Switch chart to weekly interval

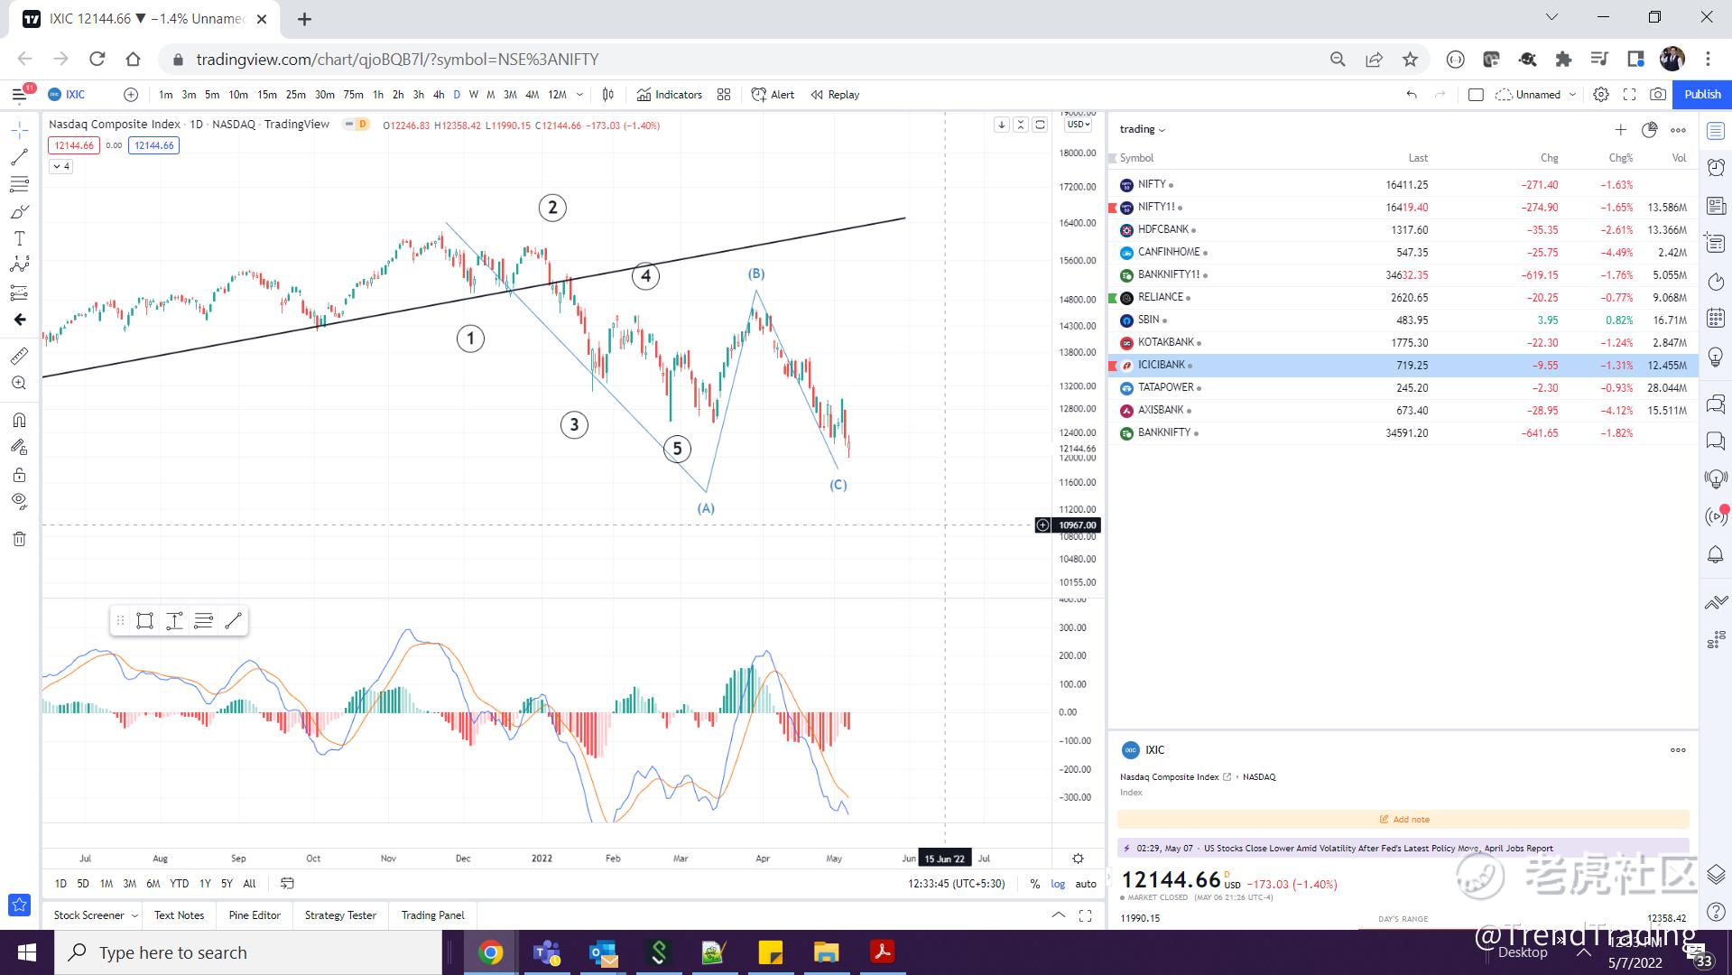[474, 95]
